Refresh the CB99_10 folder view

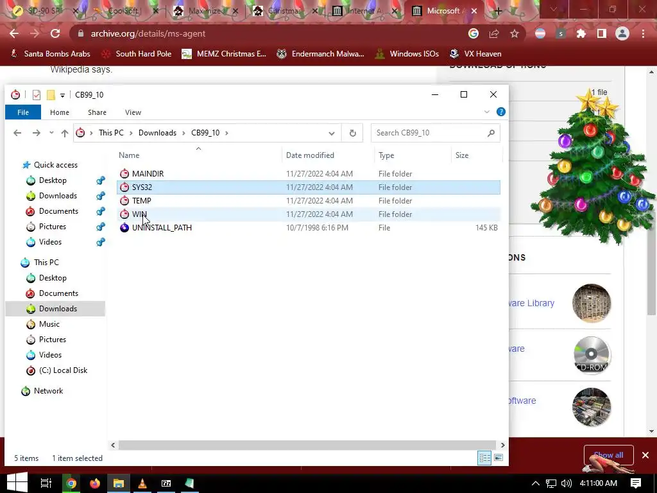[352, 133]
